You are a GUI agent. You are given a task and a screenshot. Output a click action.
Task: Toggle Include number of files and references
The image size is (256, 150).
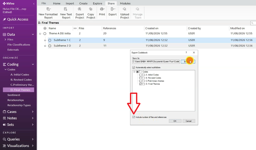pos(134,117)
